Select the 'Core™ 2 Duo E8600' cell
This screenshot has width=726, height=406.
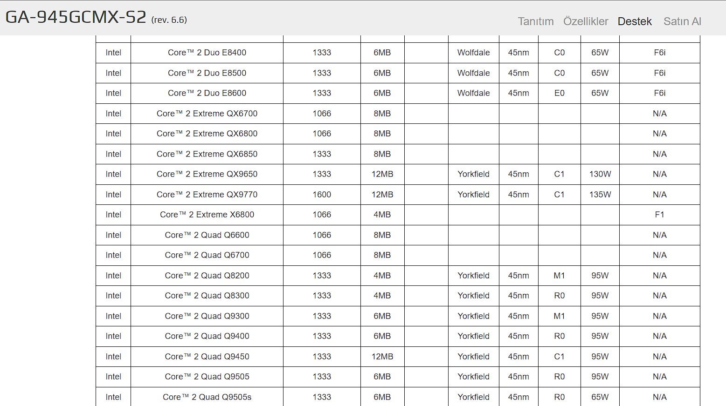[x=207, y=93]
